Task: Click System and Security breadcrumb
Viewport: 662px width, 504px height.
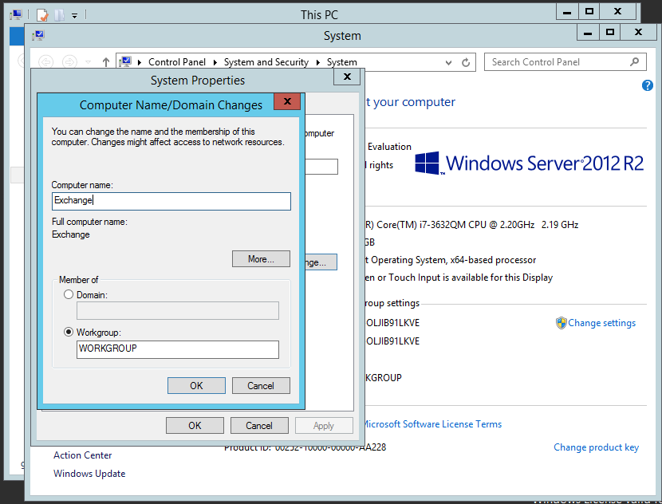Action: click(266, 62)
